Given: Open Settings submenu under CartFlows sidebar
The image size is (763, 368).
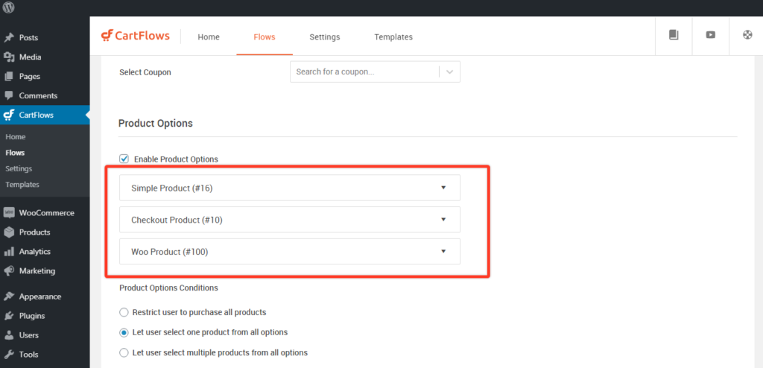Looking at the screenshot, I should point(19,168).
